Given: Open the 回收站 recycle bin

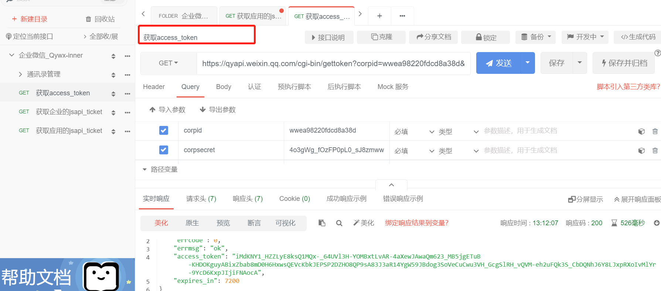Looking at the screenshot, I should 100,19.
